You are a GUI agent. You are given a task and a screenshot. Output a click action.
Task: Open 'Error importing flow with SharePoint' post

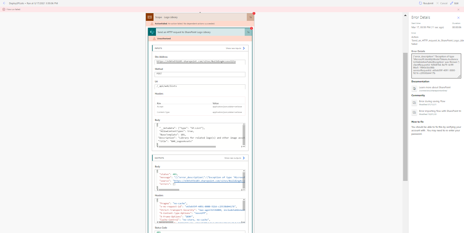point(440,111)
